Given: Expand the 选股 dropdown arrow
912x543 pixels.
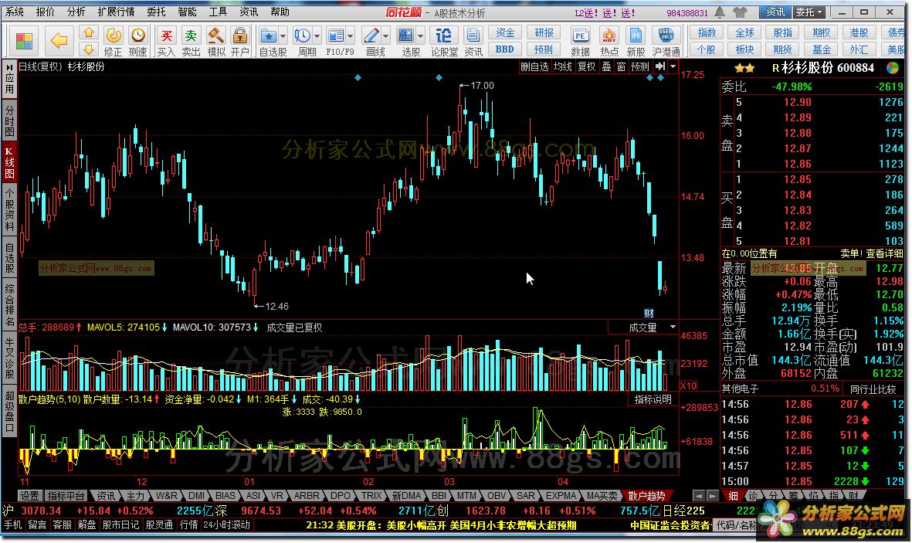Looking at the screenshot, I should tap(421, 36).
